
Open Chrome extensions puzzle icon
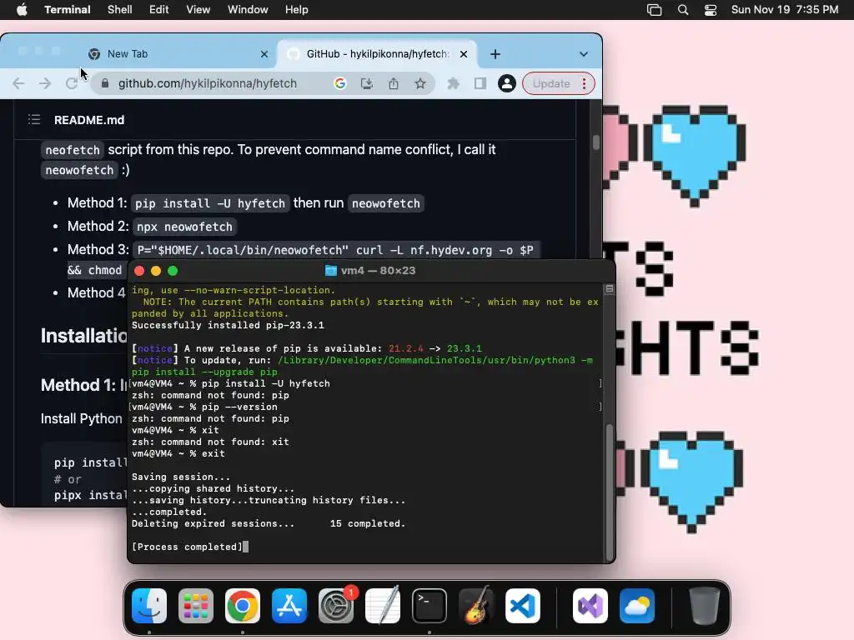point(453,83)
